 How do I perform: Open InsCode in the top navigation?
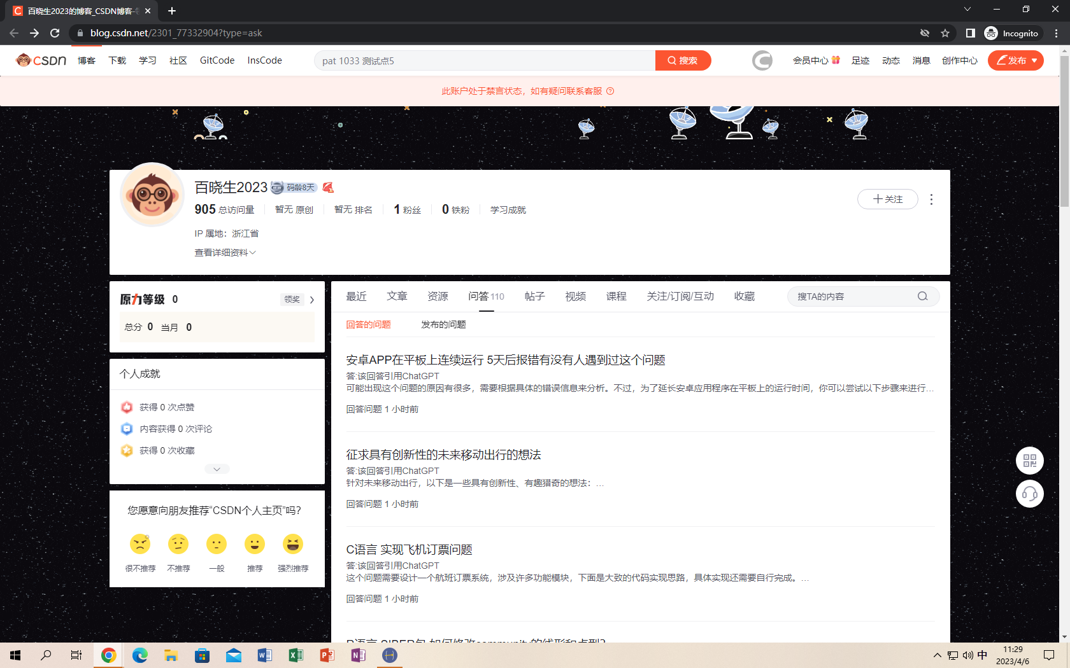tap(265, 60)
